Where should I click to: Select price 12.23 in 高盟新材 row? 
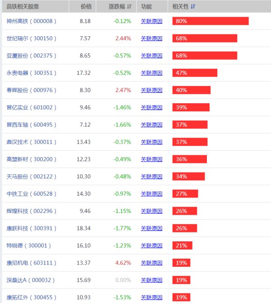(x=84, y=159)
